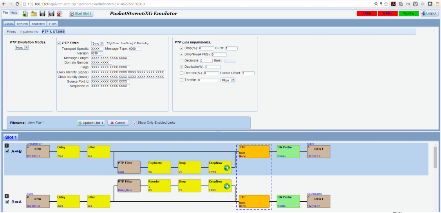The image size is (441, 213).
Task: Select the PTP Filter block labeled Sync
Action: coord(129,167)
